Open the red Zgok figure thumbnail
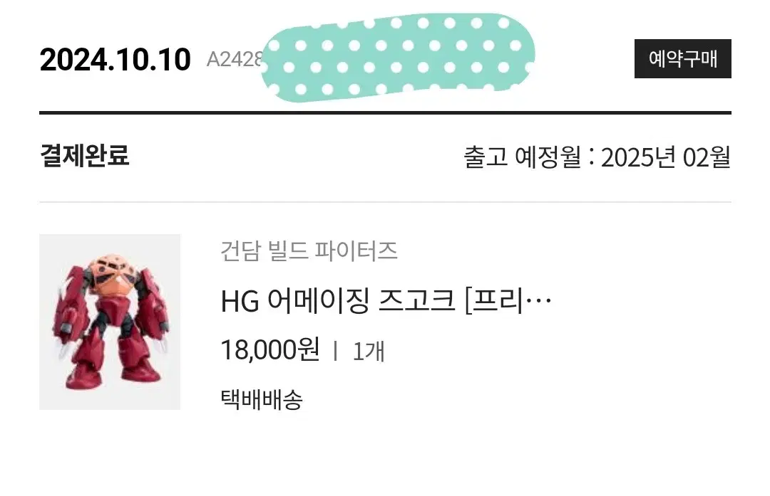Screen dimensions: 770x496 tap(110, 322)
